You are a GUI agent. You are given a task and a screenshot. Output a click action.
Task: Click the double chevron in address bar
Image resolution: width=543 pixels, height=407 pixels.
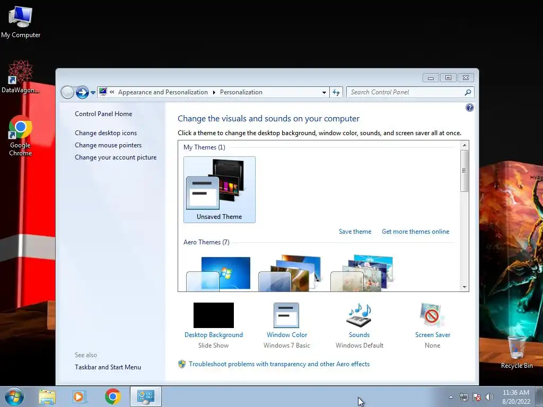point(112,92)
